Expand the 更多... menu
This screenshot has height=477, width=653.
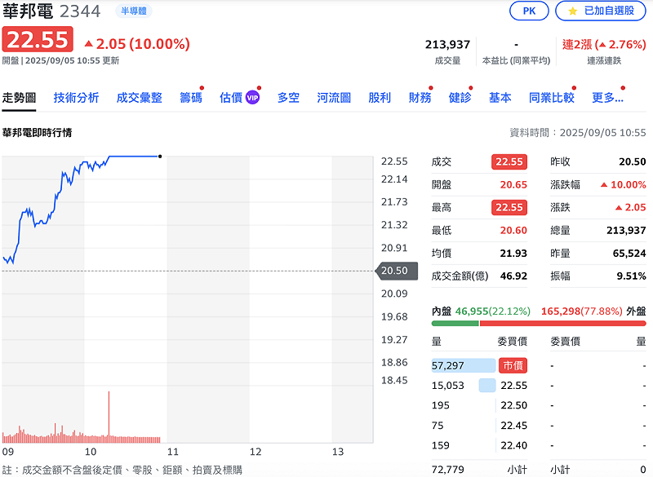[607, 98]
